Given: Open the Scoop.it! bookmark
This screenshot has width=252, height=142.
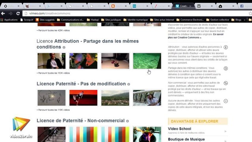Looking at the screenshot, I should [x=27, y=20].
